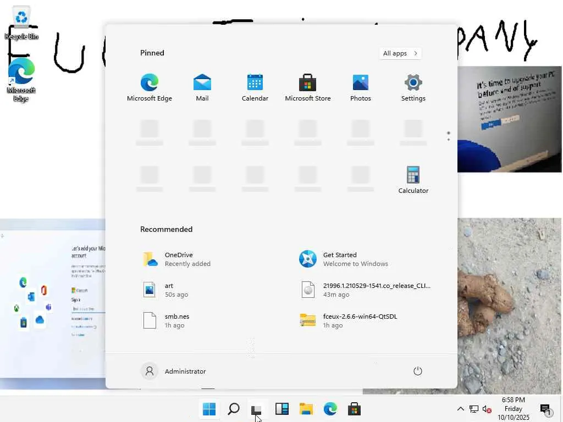
Task: Click the Microsoft account setup image on desktop
Action: point(53,303)
